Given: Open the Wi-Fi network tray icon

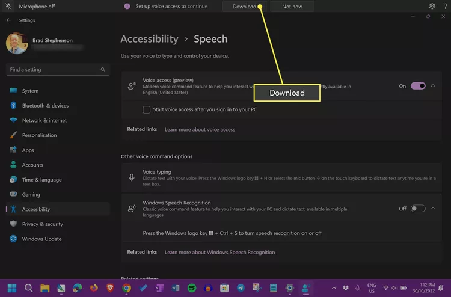Looking at the screenshot, I should tap(385, 288).
